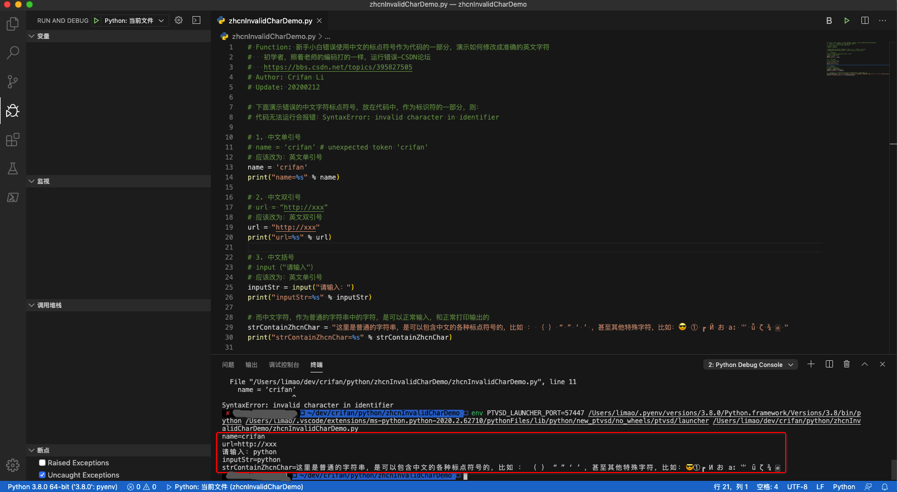
Task: Start debugging with the green play arrow
Action: (96, 21)
